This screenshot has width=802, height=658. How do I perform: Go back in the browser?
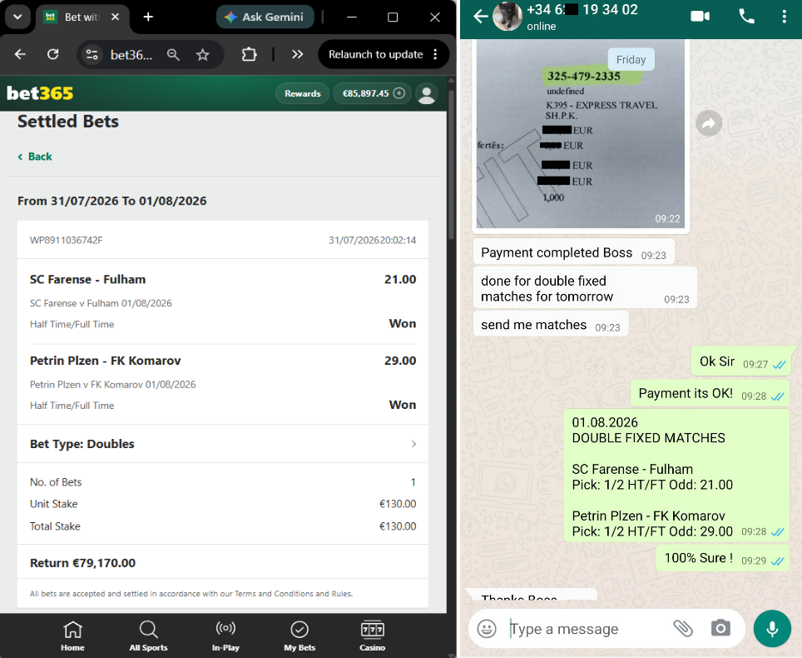pyautogui.click(x=20, y=54)
